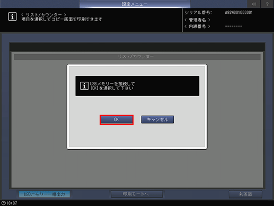
Task: Select USBメモリー一括出力 button
Action: (45, 194)
